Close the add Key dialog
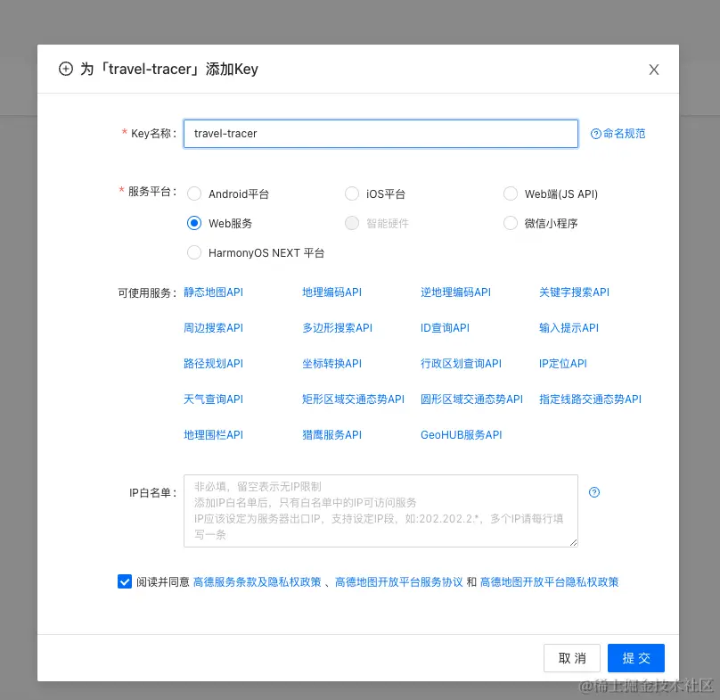 point(654,70)
